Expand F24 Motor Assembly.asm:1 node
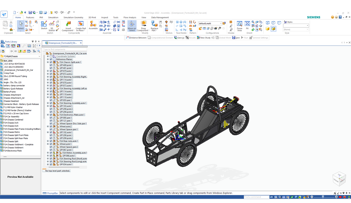The image size is (351, 203). pos(48,153)
